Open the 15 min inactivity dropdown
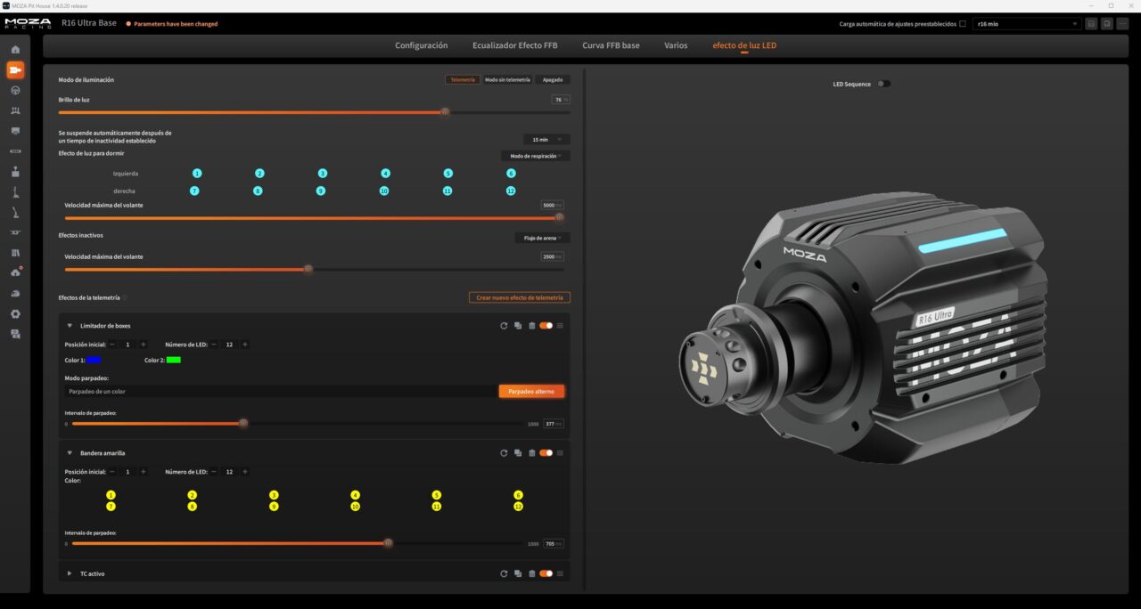1141x609 pixels. tap(546, 140)
